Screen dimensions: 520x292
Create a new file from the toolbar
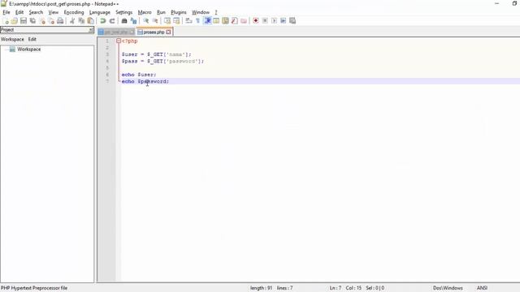click(x=6, y=21)
